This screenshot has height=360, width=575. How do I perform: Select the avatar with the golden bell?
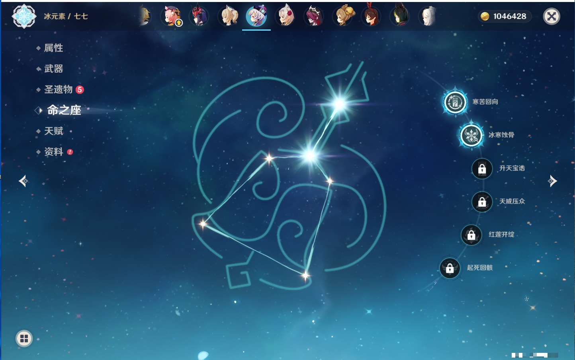pyautogui.click(x=343, y=16)
